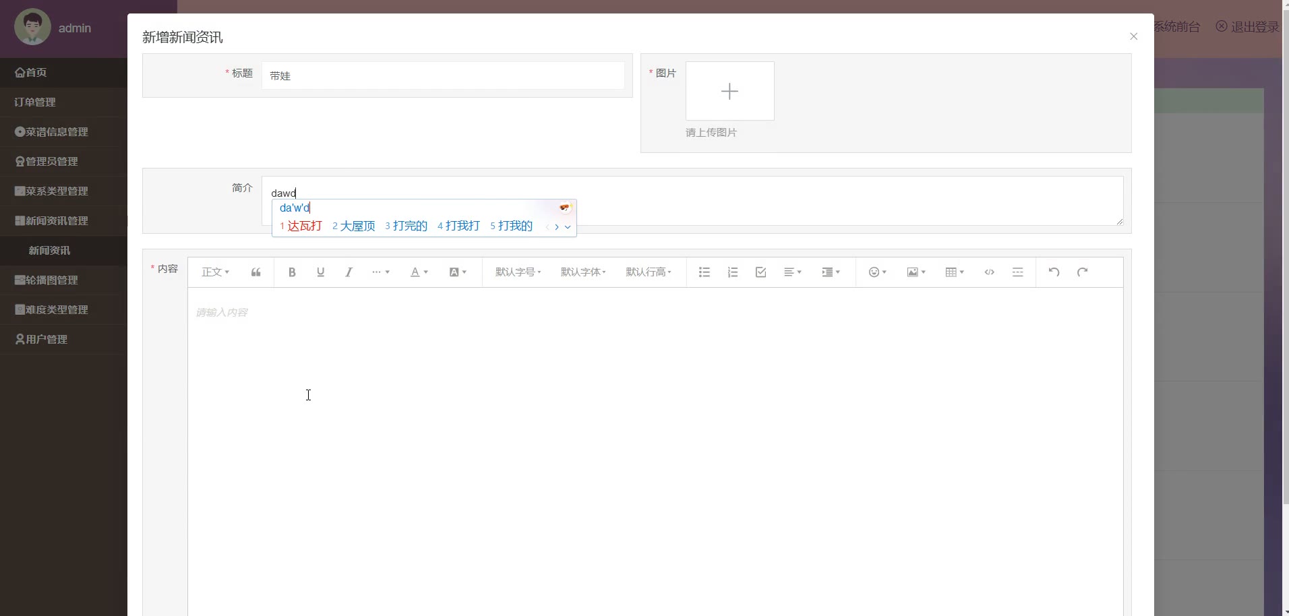This screenshot has height=616, width=1289.
Task: Open 菜系类型管理 in the sidebar
Action: point(63,191)
